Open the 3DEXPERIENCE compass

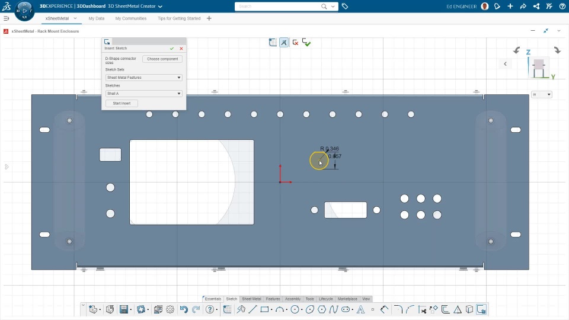click(24, 11)
